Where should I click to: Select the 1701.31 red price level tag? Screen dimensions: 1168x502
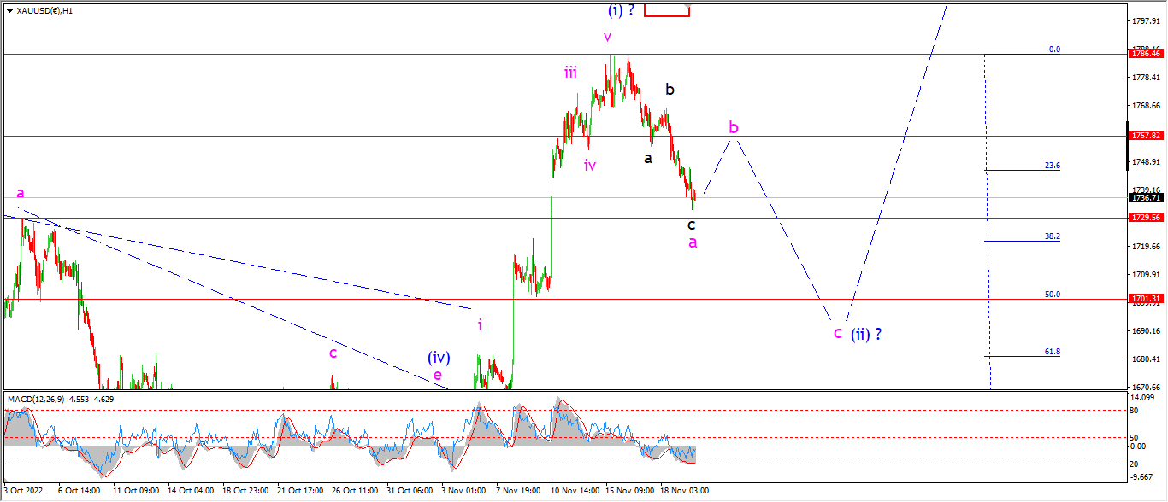(x=1146, y=299)
